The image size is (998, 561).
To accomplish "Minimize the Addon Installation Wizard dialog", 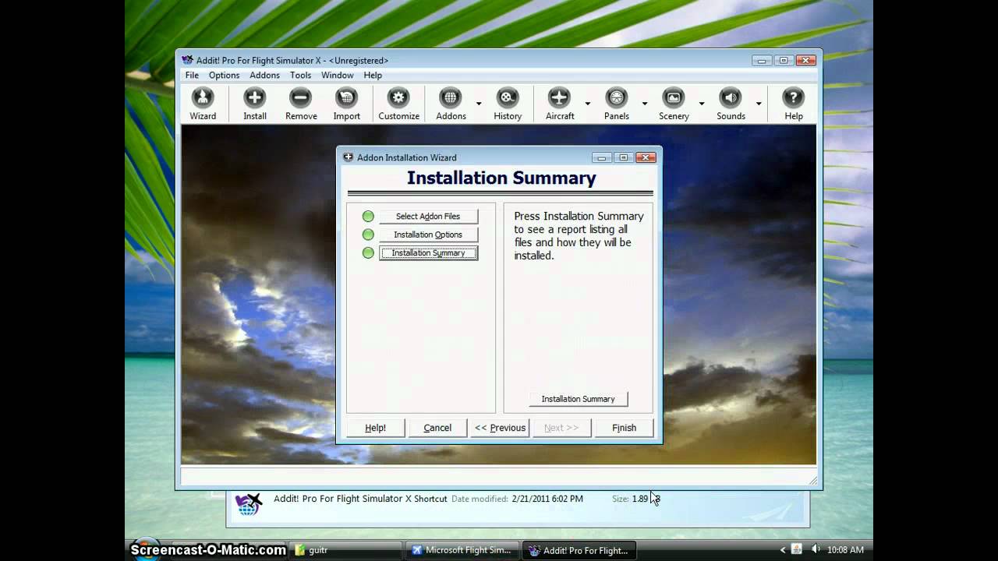I will point(601,157).
